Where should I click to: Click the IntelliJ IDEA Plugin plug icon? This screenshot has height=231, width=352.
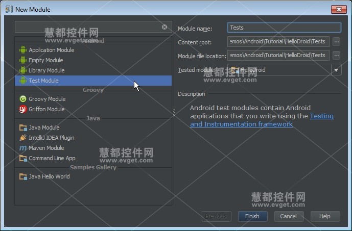click(x=23, y=138)
